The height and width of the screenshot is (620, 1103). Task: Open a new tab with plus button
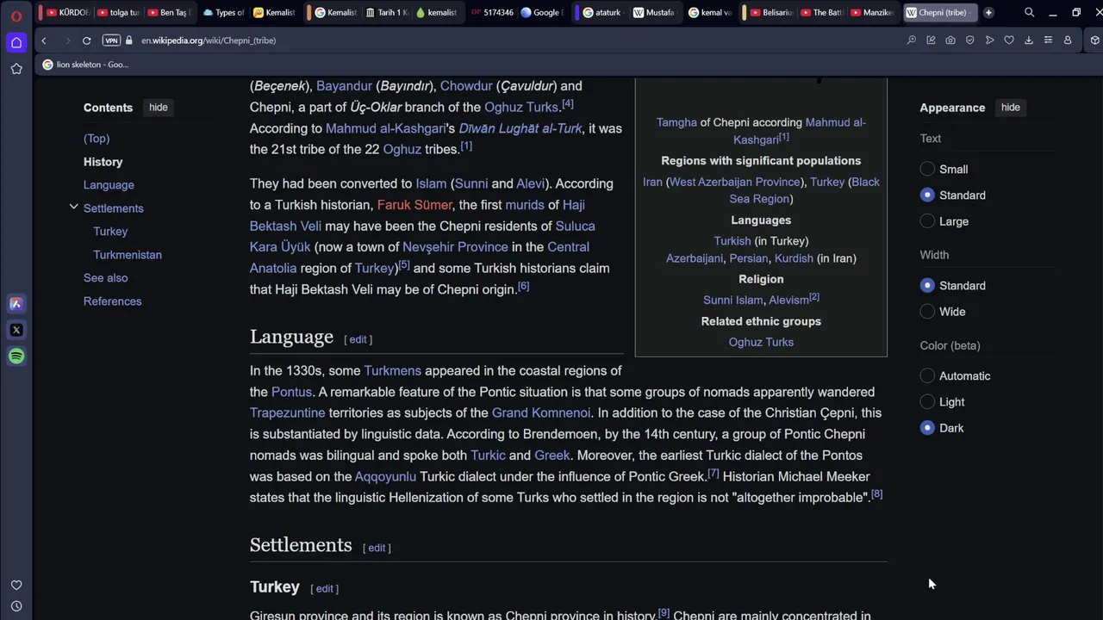coord(988,13)
